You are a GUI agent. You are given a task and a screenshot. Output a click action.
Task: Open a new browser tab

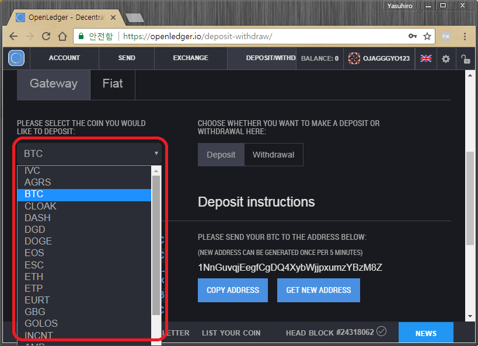coord(135,18)
